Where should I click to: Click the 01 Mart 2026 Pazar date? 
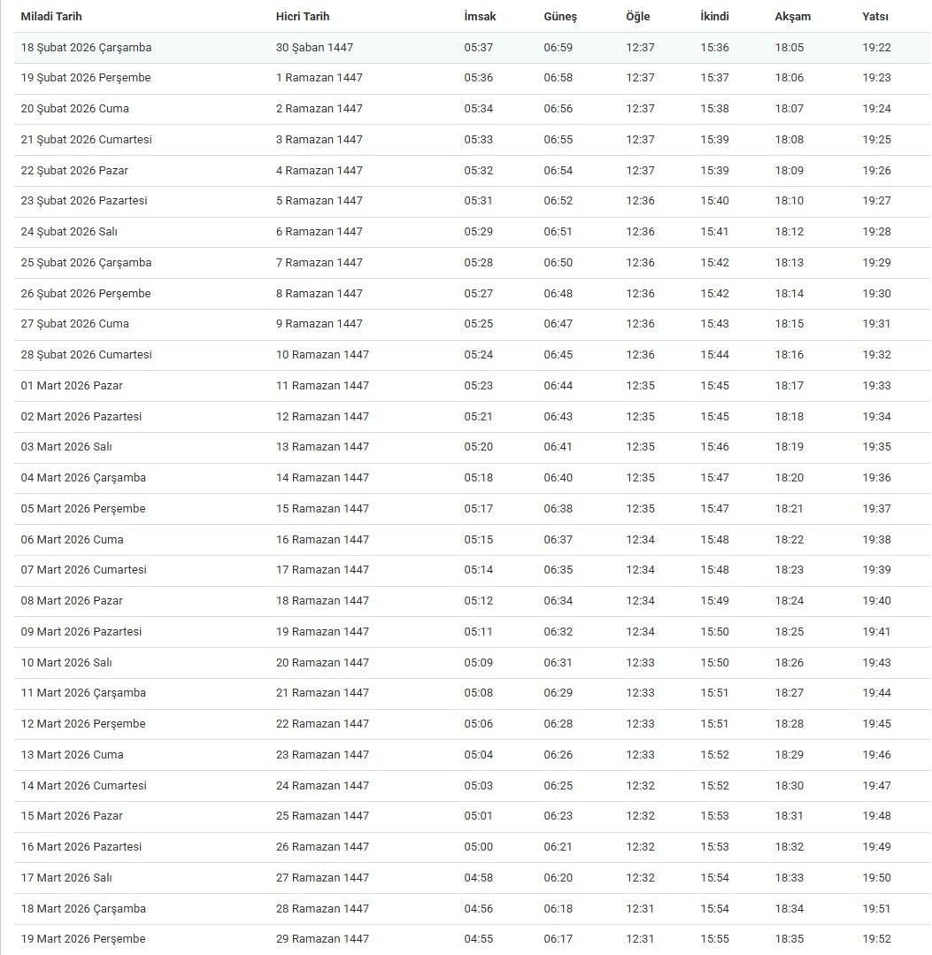pyautogui.click(x=72, y=386)
